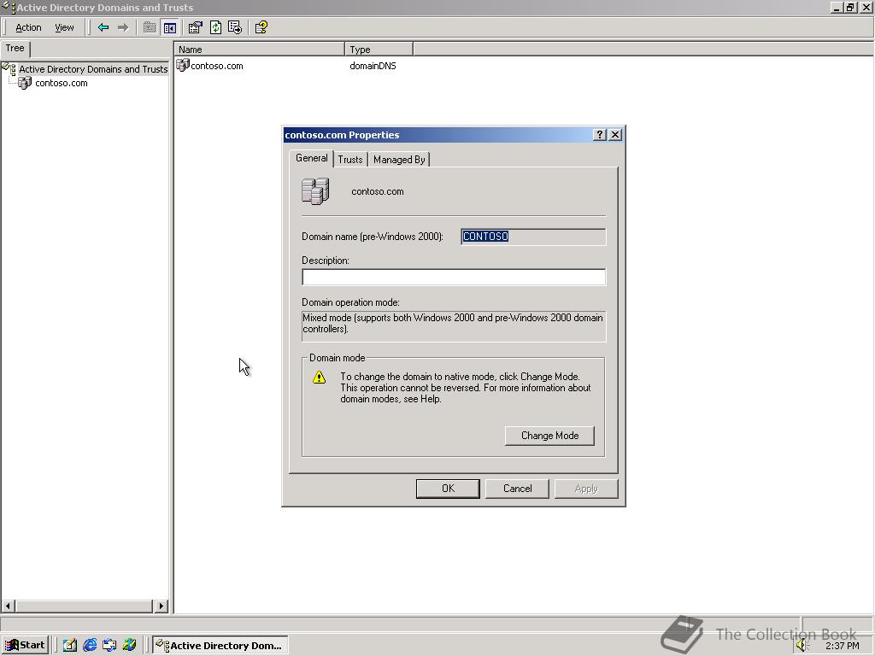Open the Action menu
The image size is (875, 656).
(x=28, y=27)
